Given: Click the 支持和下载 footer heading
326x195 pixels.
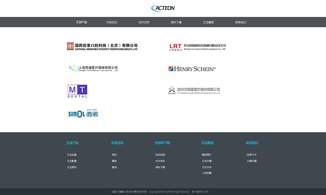Looking at the screenshot, I should tap(162, 143).
